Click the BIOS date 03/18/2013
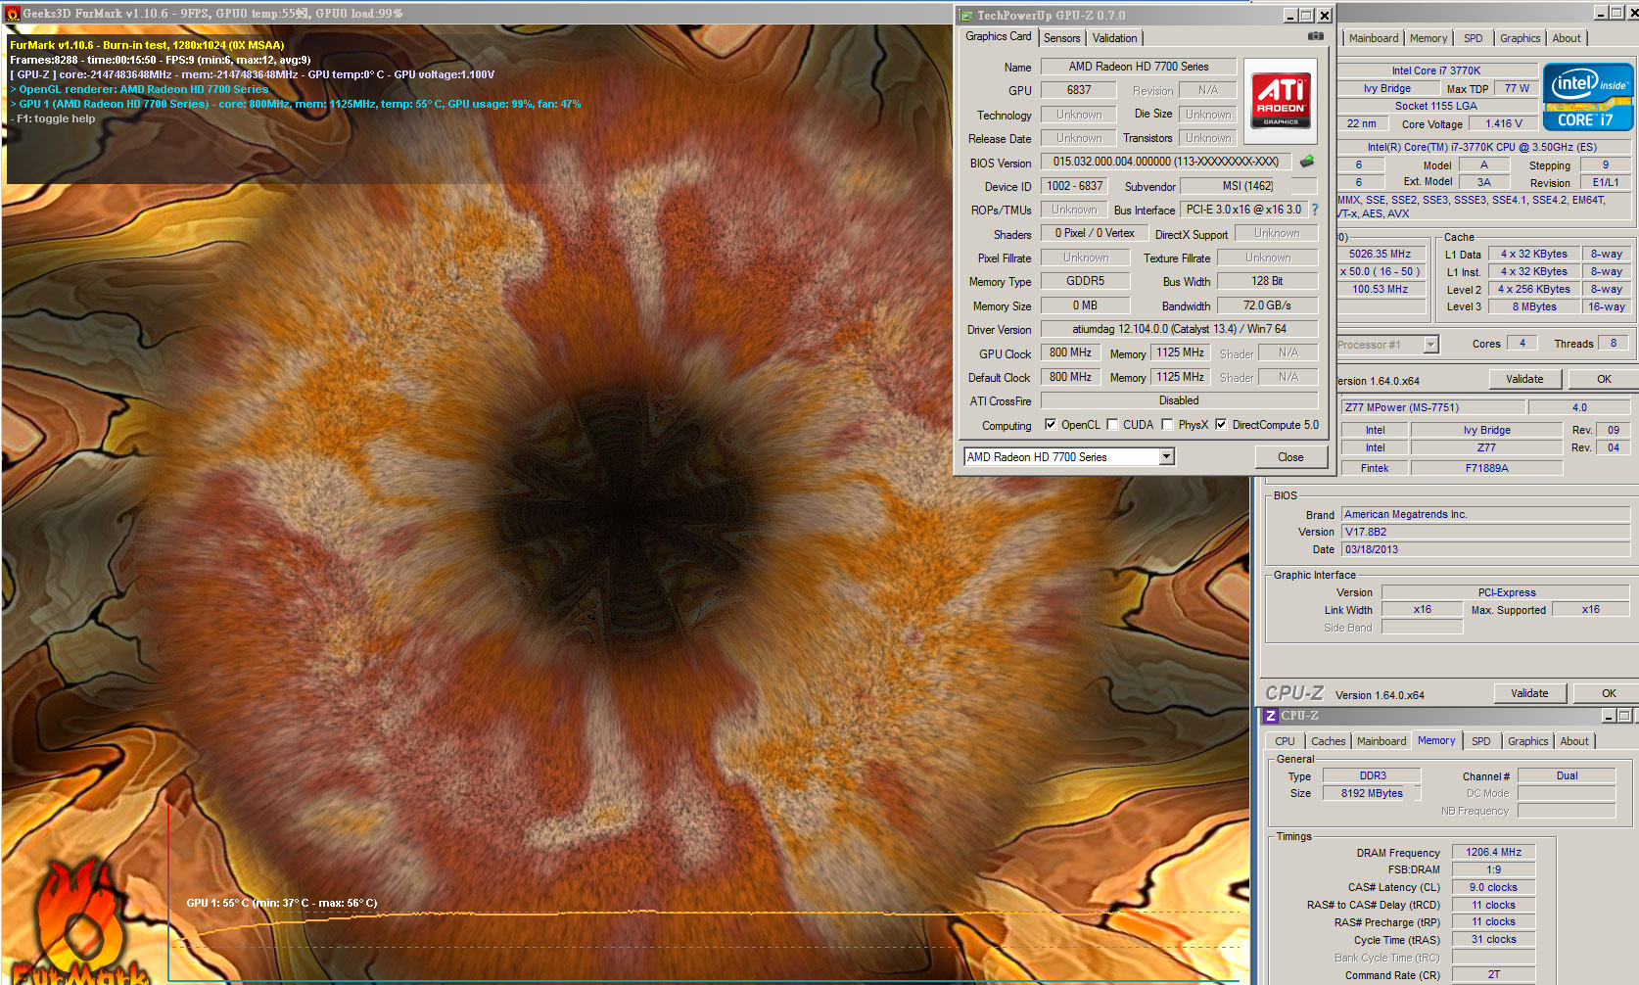 pyautogui.click(x=1485, y=549)
